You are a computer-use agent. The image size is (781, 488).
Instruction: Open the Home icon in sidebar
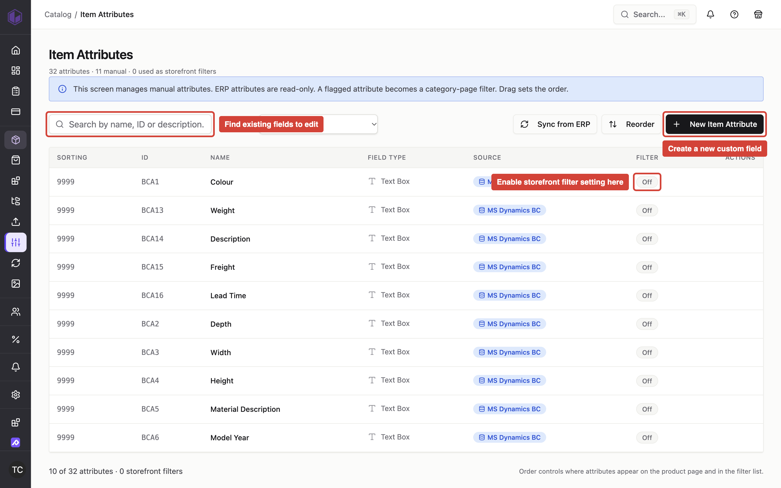15,50
